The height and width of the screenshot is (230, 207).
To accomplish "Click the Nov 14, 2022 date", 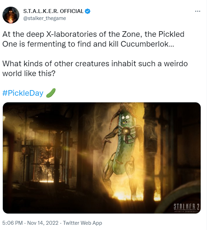I will point(43,223).
